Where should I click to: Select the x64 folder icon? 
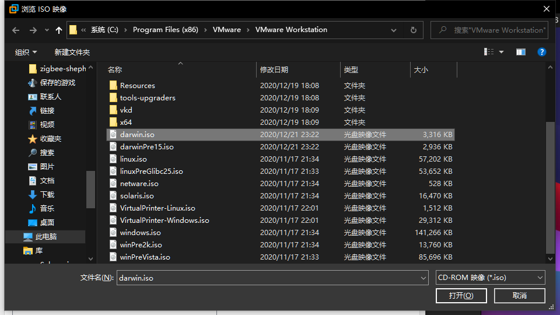[x=113, y=122]
